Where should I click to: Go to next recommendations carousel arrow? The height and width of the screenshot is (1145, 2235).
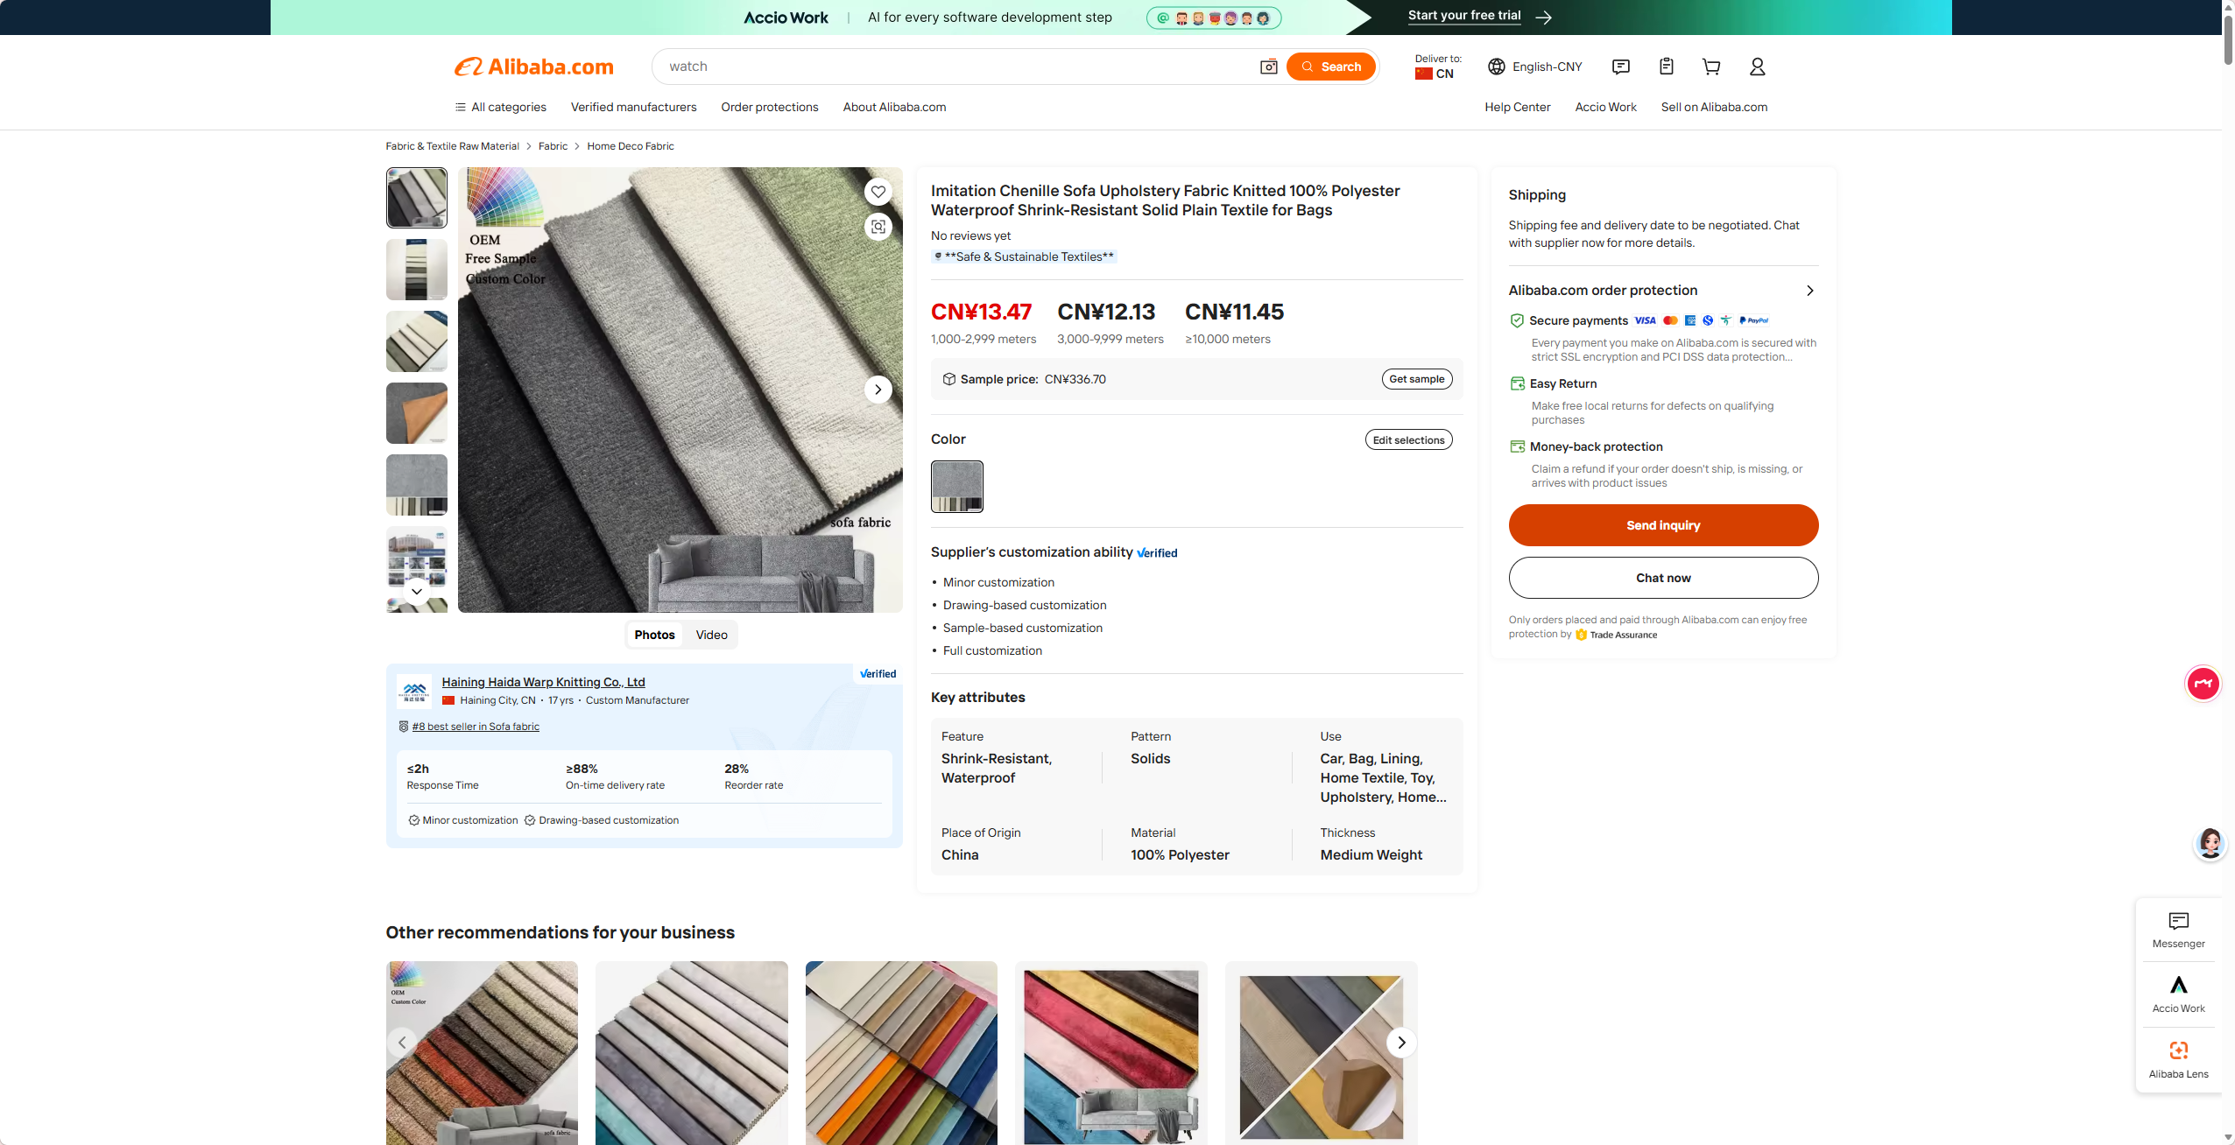coord(1401,1043)
